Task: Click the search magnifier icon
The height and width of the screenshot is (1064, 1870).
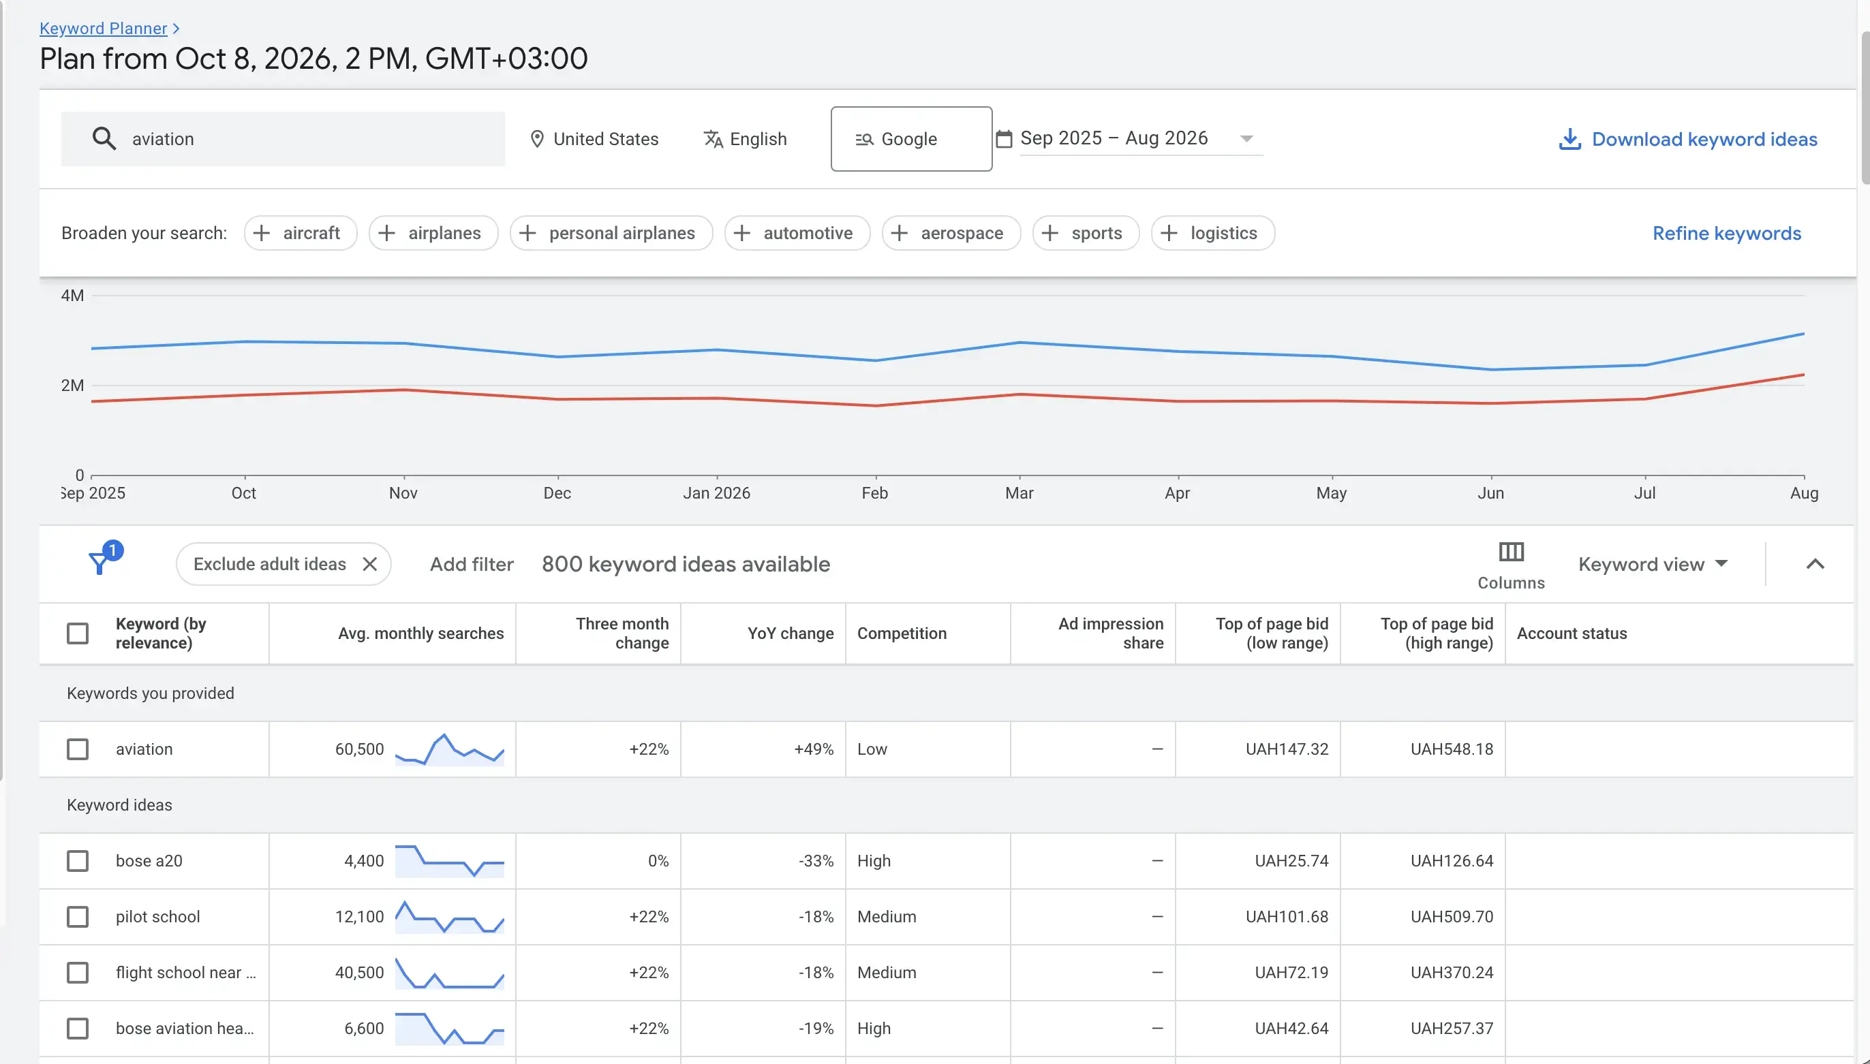Action: click(104, 139)
